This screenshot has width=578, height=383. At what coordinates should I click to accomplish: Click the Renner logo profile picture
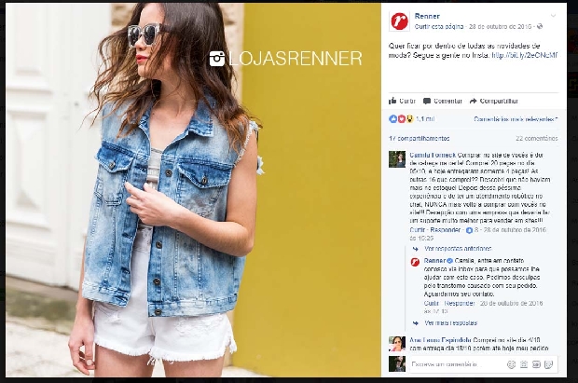click(x=399, y=21)
